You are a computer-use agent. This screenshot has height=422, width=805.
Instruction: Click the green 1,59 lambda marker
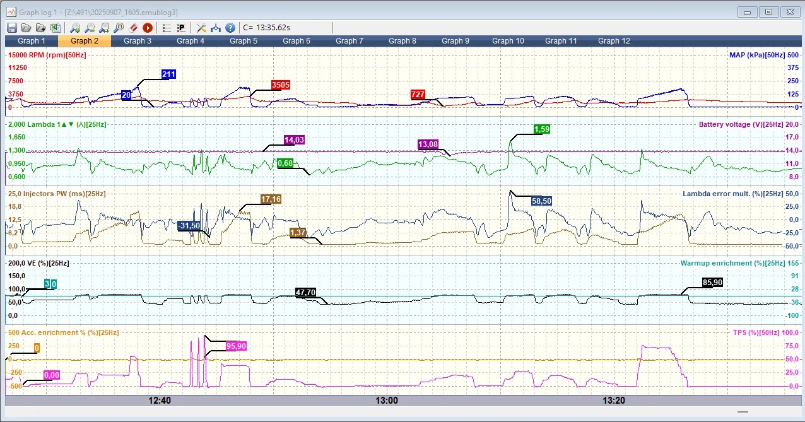coord(542,129)
